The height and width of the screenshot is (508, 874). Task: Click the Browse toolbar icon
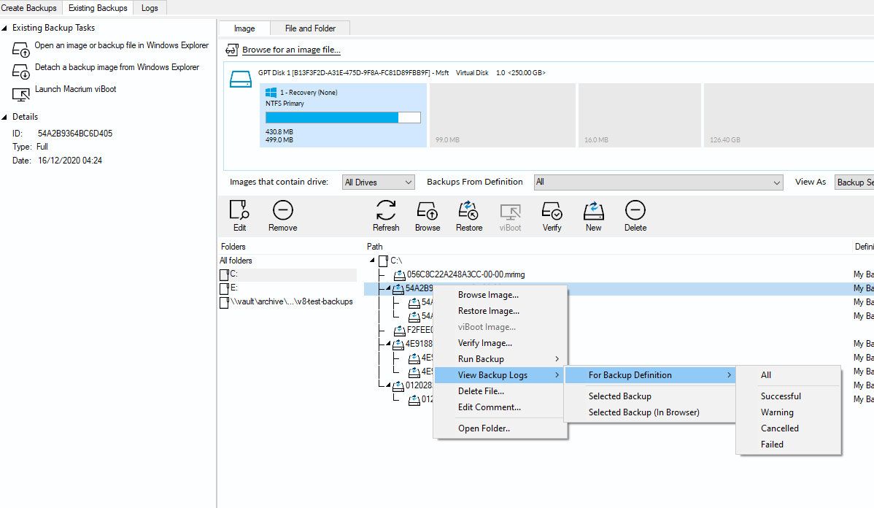428,211
